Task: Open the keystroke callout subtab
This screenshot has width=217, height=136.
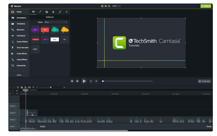Action: point(66,12)
